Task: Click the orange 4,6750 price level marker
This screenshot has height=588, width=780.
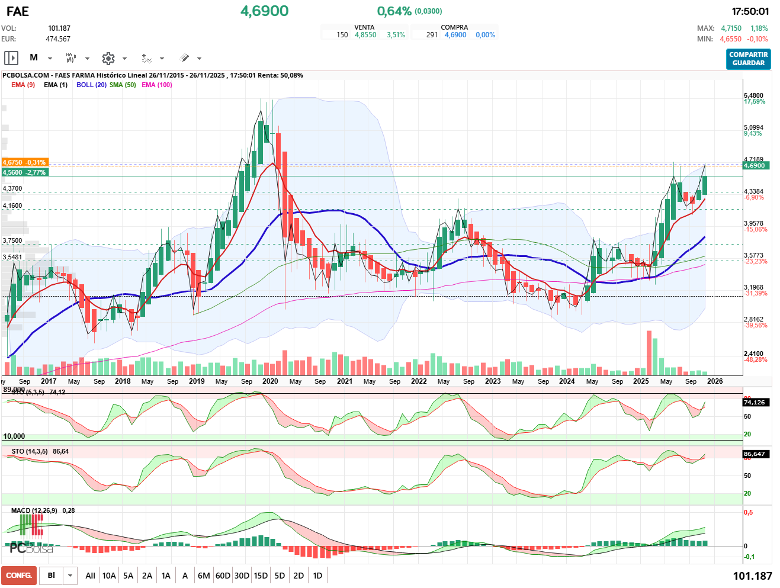Action: pos(24,162)
